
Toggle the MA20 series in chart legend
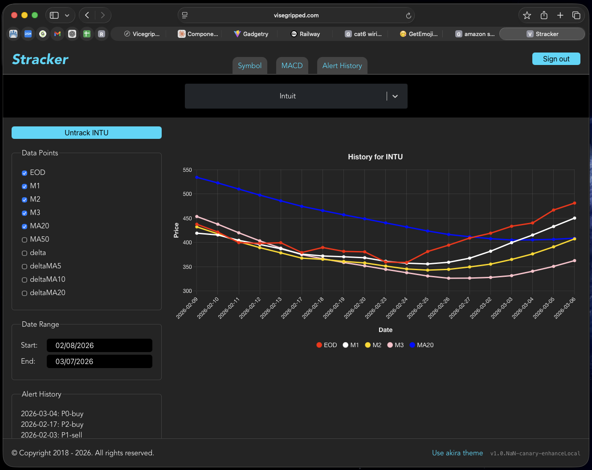421,345
